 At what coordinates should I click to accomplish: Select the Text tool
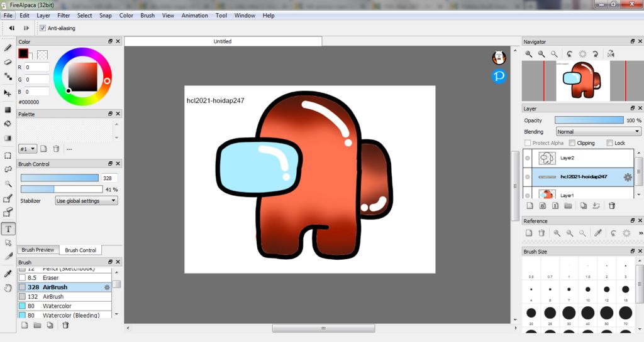click(x=8, y=229)
